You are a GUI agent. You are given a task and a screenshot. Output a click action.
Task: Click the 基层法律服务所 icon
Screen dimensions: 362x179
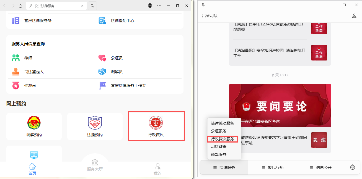pyautogui.click(x=16, y=21)
